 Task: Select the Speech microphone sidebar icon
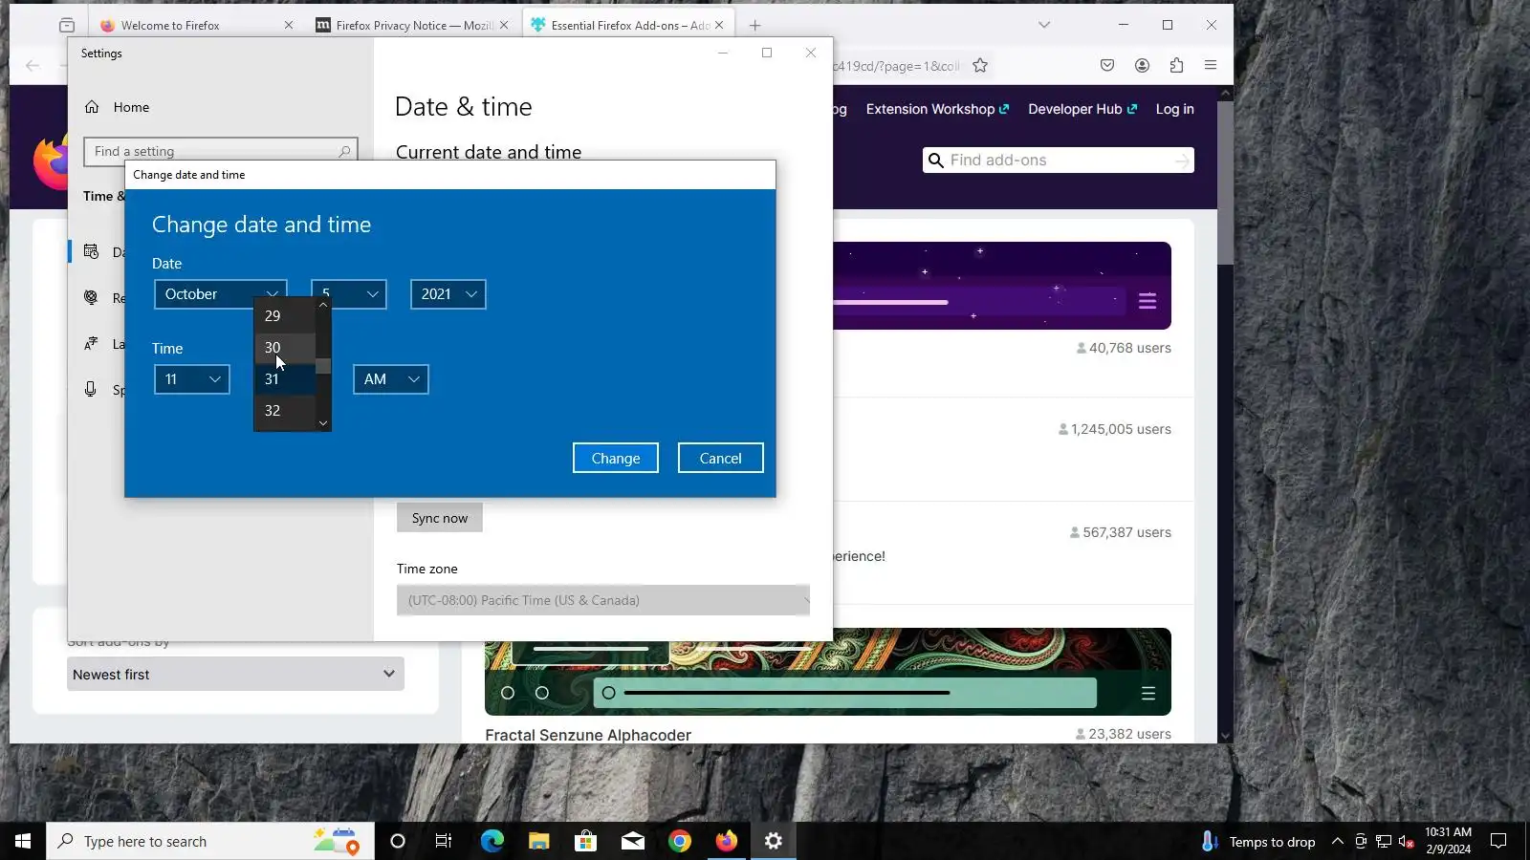(91, 389)
